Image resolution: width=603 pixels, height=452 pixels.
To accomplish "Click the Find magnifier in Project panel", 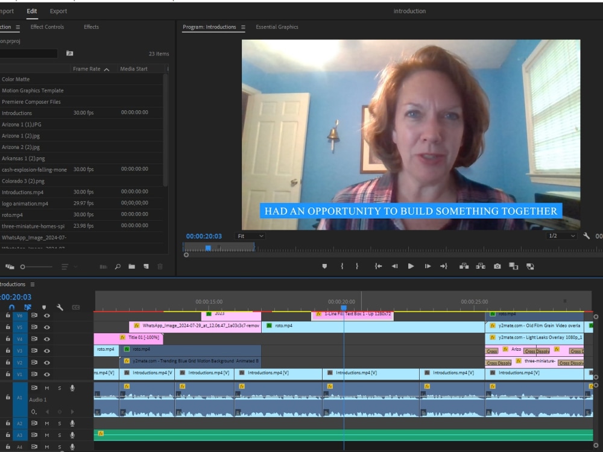I will point(118,266).
